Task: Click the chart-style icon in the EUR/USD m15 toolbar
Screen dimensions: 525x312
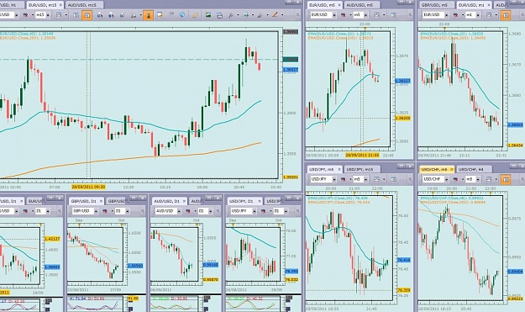Action: click(26, 15)
